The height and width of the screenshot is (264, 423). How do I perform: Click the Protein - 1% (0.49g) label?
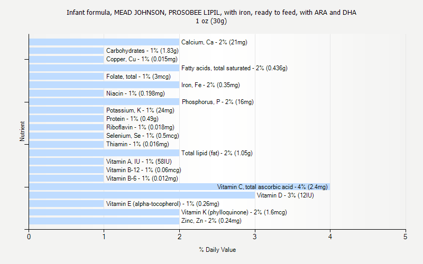(133, 119)
